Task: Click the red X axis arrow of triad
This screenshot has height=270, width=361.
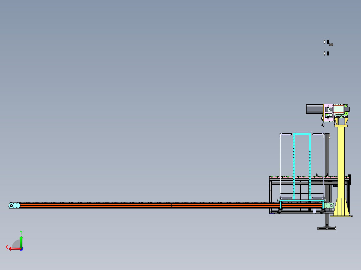Action: tap(14, 249)
